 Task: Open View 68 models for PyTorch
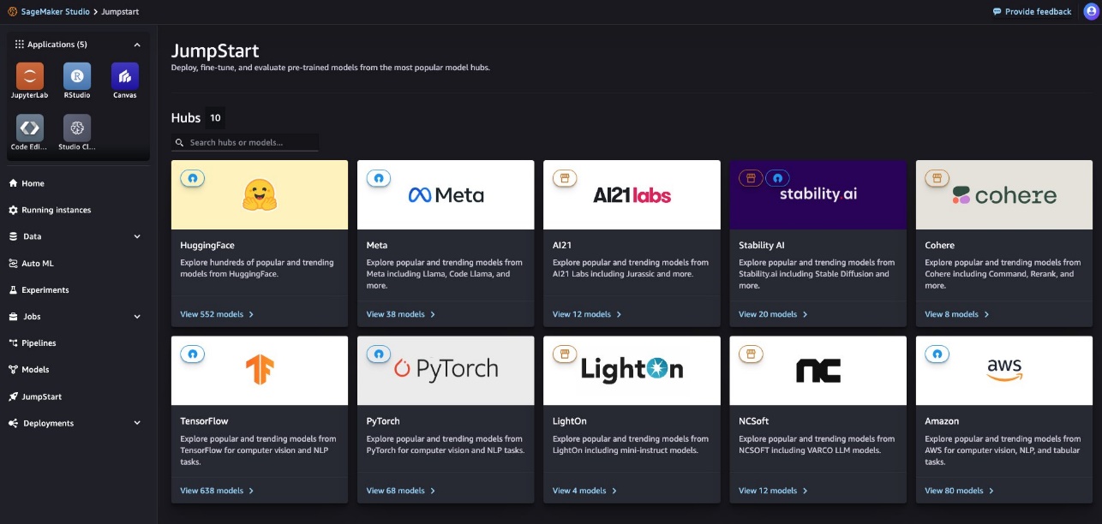401,491
